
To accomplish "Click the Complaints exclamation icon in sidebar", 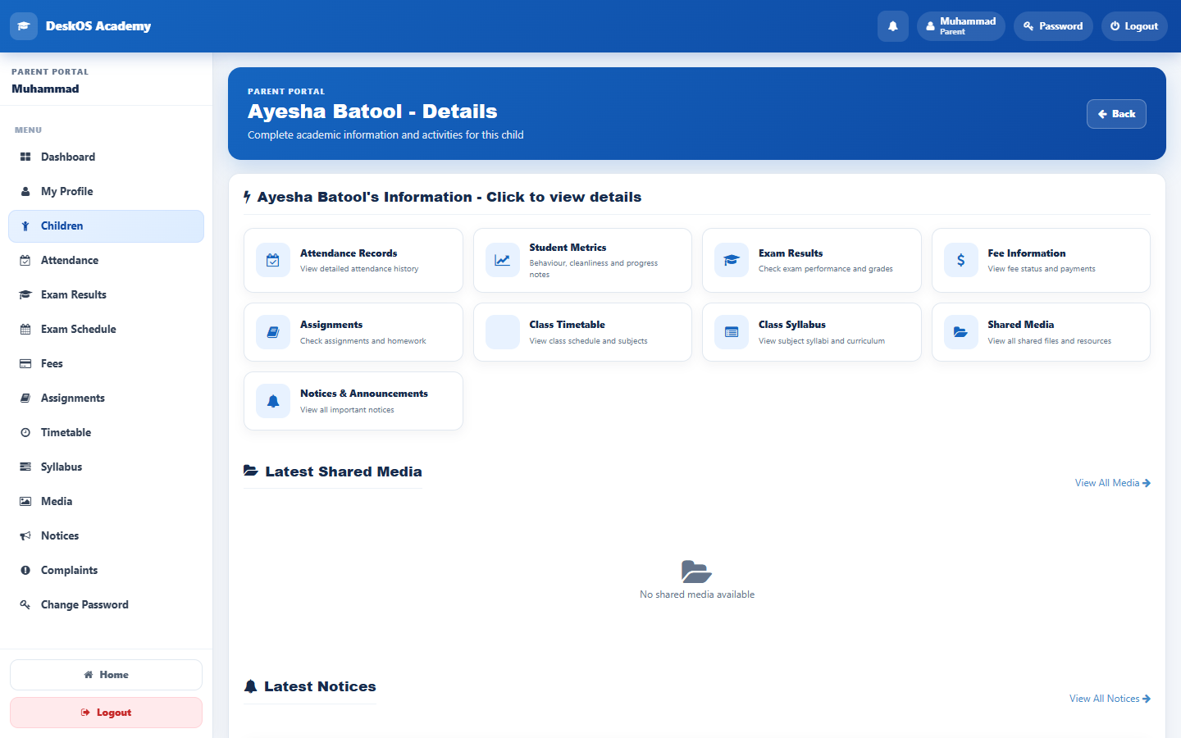I will tap(25, 570).
